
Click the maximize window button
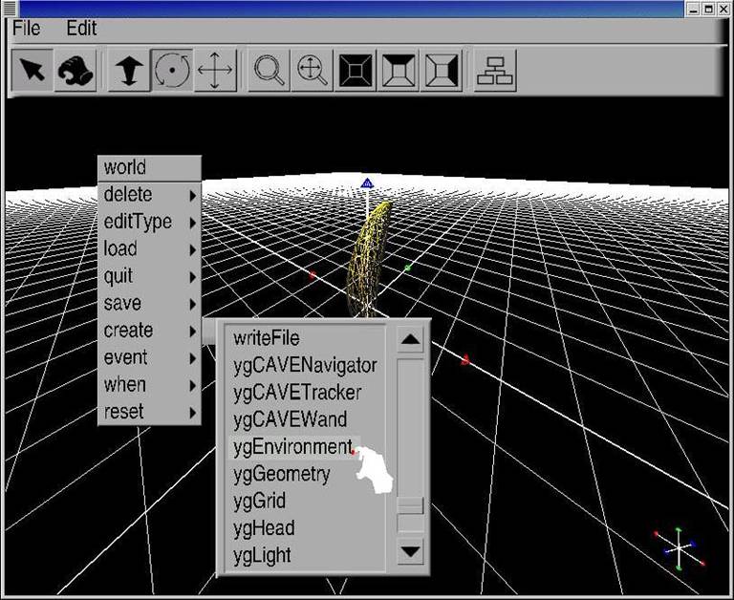click(x=709, y=9)
